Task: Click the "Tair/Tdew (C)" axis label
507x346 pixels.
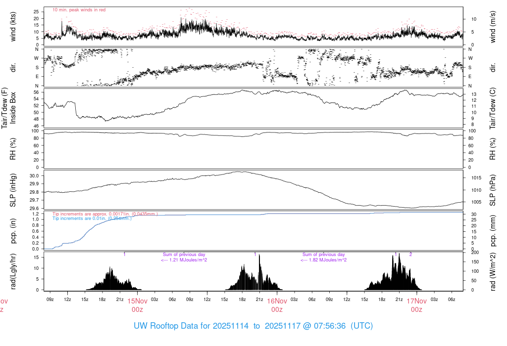Action: tap(493, 108)
